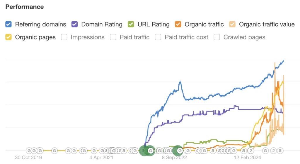Untick the Organic traffic value checkbox
The width and height of the screenshot is (300, 164).
pos(233,24)
